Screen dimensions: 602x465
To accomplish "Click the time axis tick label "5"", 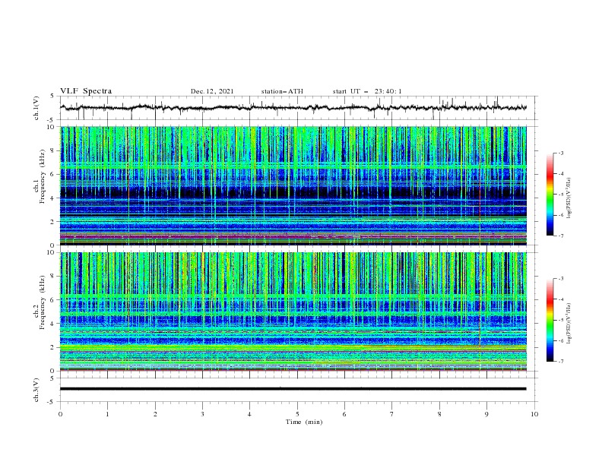I will click(297, 414).
